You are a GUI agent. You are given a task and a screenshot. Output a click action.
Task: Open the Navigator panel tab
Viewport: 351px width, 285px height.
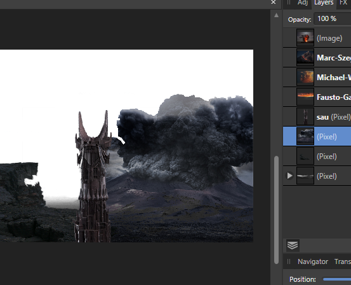click(x=313, y=261)
